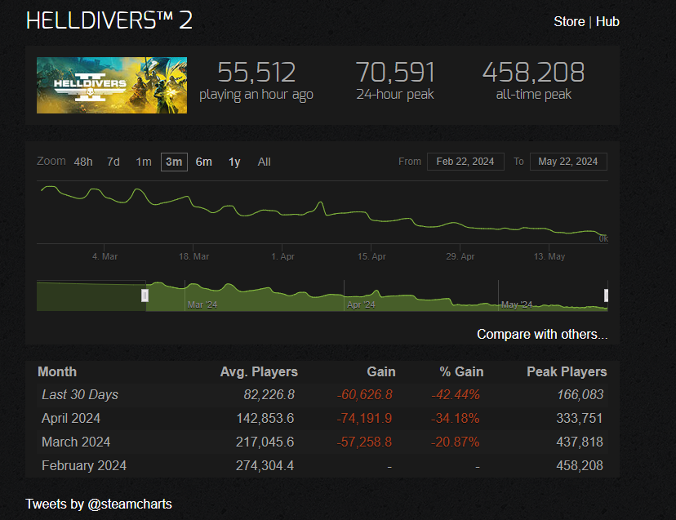Image resolution: width=676 pixels, height=520 pixels.
Task: Select the February 2024 row label
Action: coord(84,465)
